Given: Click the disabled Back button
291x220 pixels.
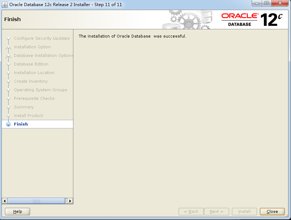Looking at the screenshot, I should (191, 211).
